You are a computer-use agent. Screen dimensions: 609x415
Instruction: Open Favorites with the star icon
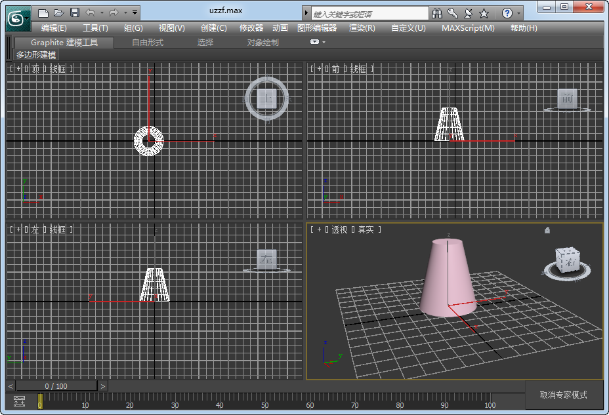484,14
